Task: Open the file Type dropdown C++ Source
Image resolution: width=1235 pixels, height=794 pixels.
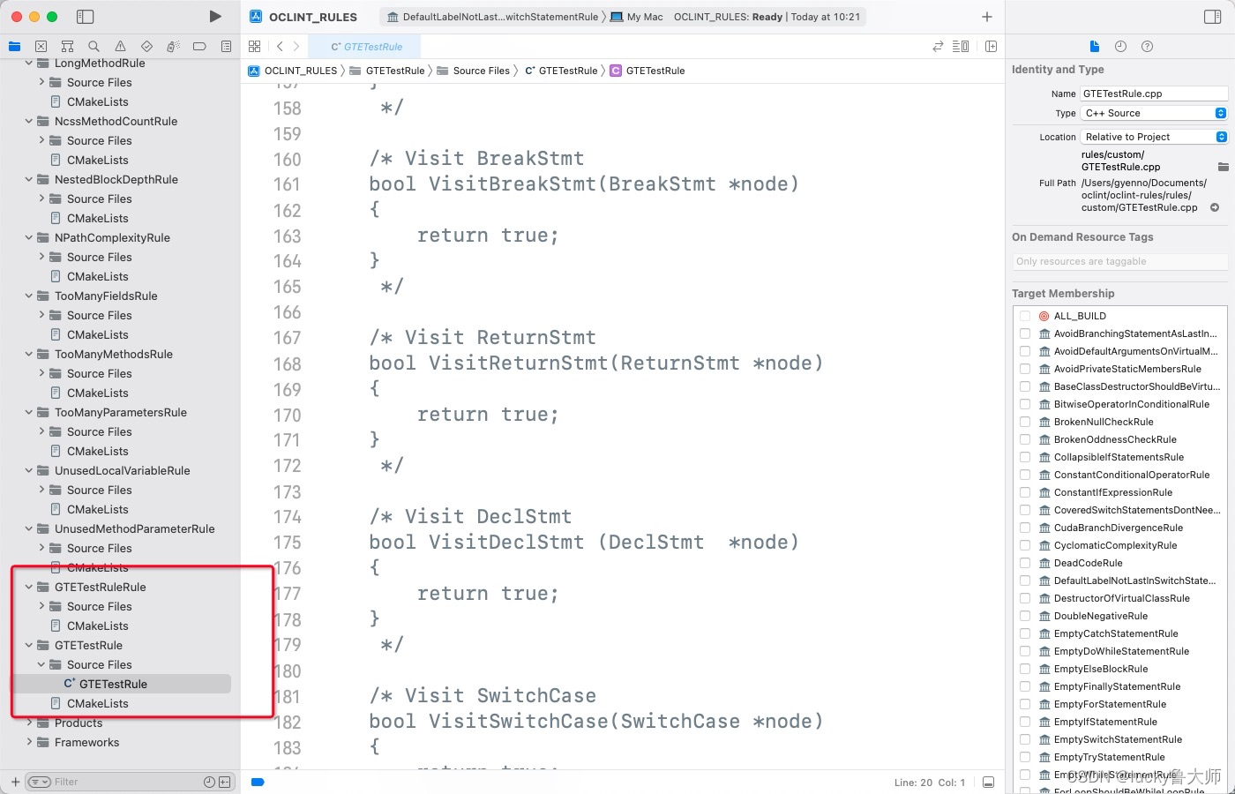Action: pos(1154,113)
